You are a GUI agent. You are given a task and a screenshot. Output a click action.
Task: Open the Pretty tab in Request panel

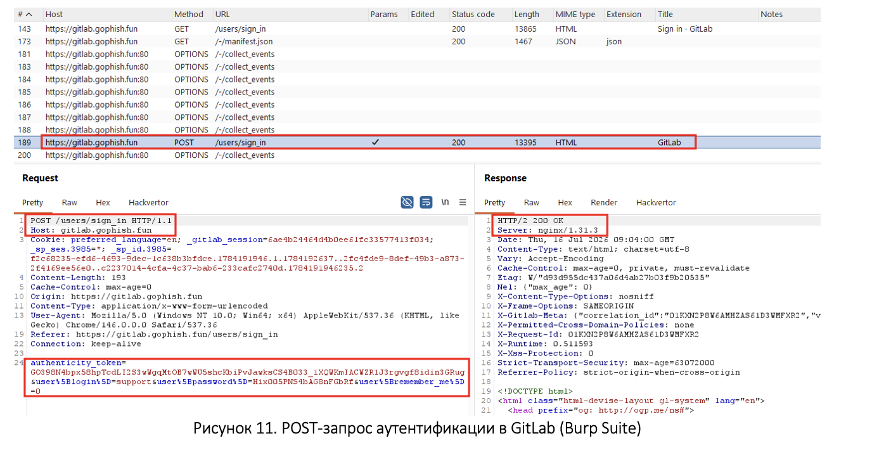(33, 203)
